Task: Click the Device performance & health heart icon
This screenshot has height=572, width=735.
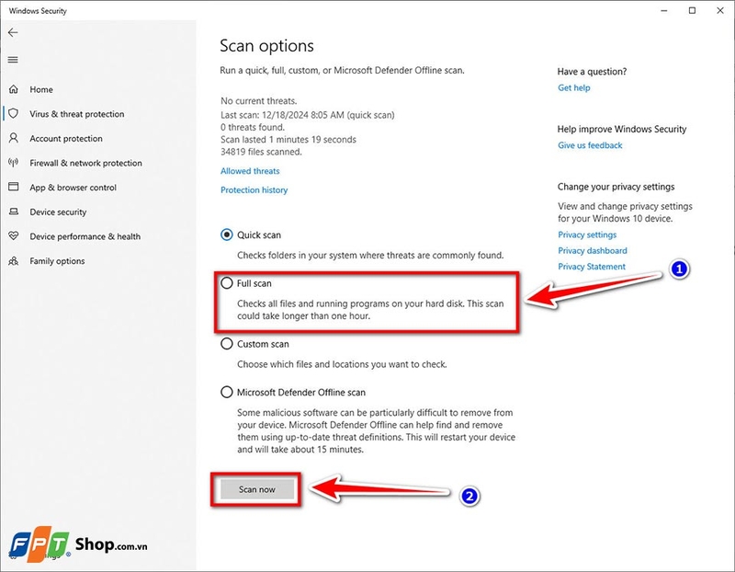Action: click(x=13, y=236)
